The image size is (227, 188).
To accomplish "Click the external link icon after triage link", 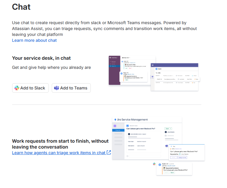I will click(109, 152).
